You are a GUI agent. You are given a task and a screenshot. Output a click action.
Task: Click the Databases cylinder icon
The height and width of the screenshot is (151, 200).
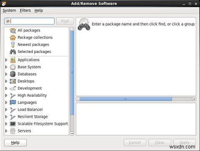click(x=13, y=74)
